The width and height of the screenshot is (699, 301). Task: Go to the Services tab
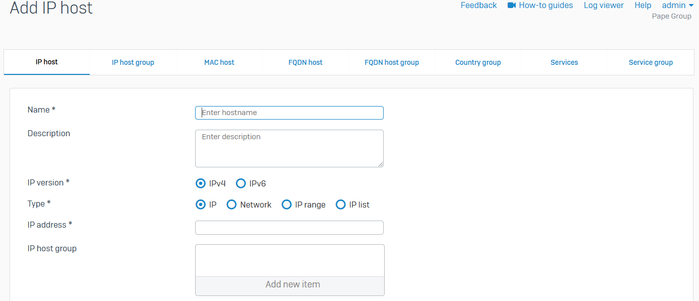coord(564,62)
